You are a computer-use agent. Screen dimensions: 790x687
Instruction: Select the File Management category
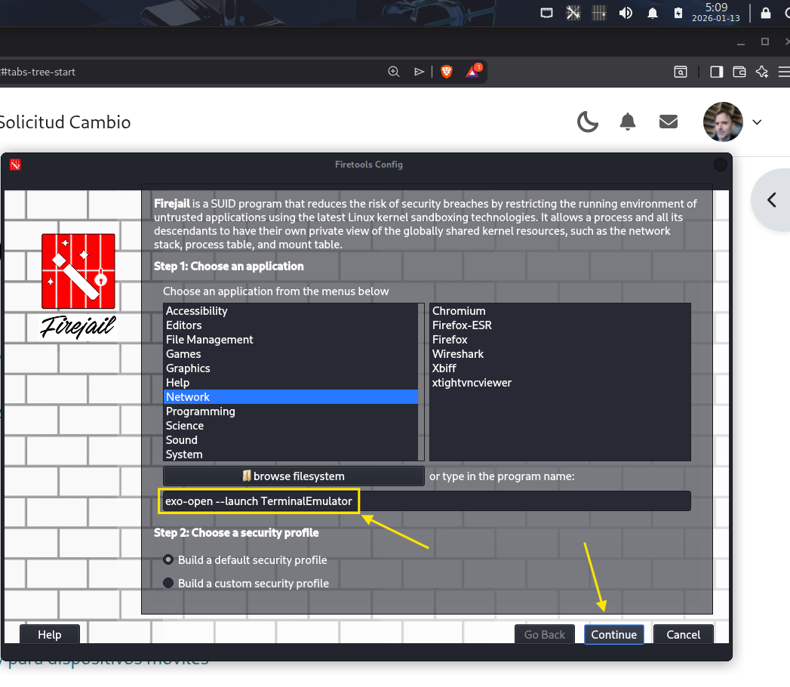[x=290, y=340]
